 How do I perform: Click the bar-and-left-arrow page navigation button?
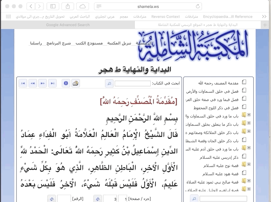coord(23,83)
